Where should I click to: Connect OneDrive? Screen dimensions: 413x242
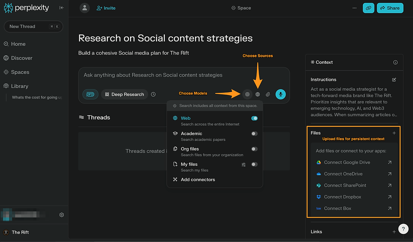pos(354,174)
